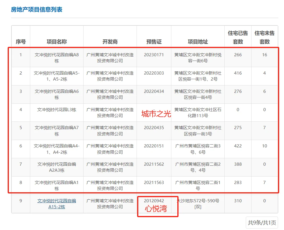Click address 黄埔区文冲街文冲新村社区悦容一街1号、2号

click(198, 76)
